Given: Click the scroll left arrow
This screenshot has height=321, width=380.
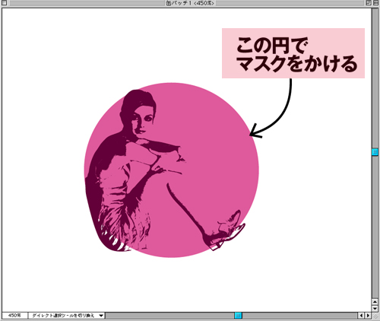Looking at the screenshot, I should pos(361,316).
